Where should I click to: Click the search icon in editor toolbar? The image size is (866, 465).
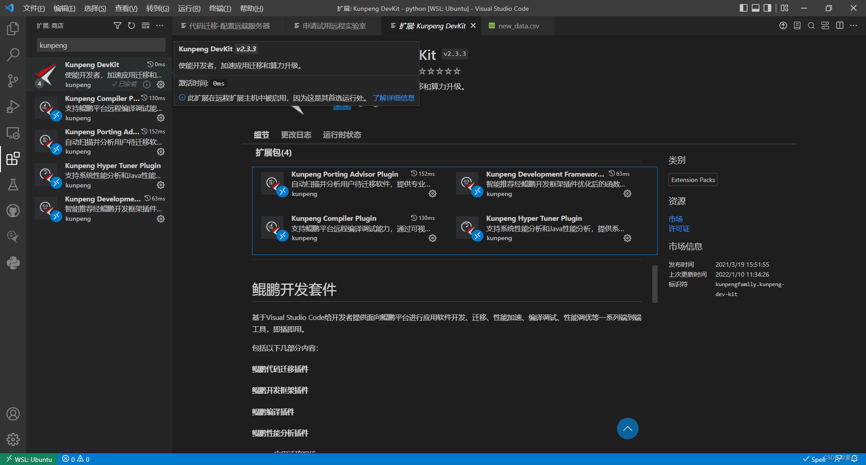click(811, 26)
